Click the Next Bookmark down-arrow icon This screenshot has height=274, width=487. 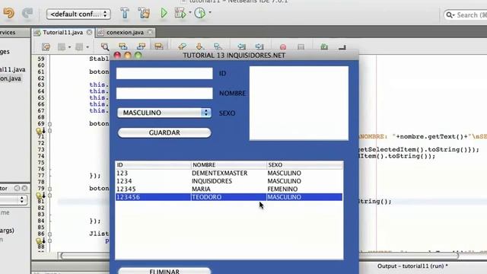199,47
